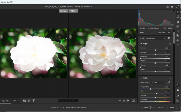Select the Before view tab
Viewport: 181px width, 112px height.
pos(63,11)
